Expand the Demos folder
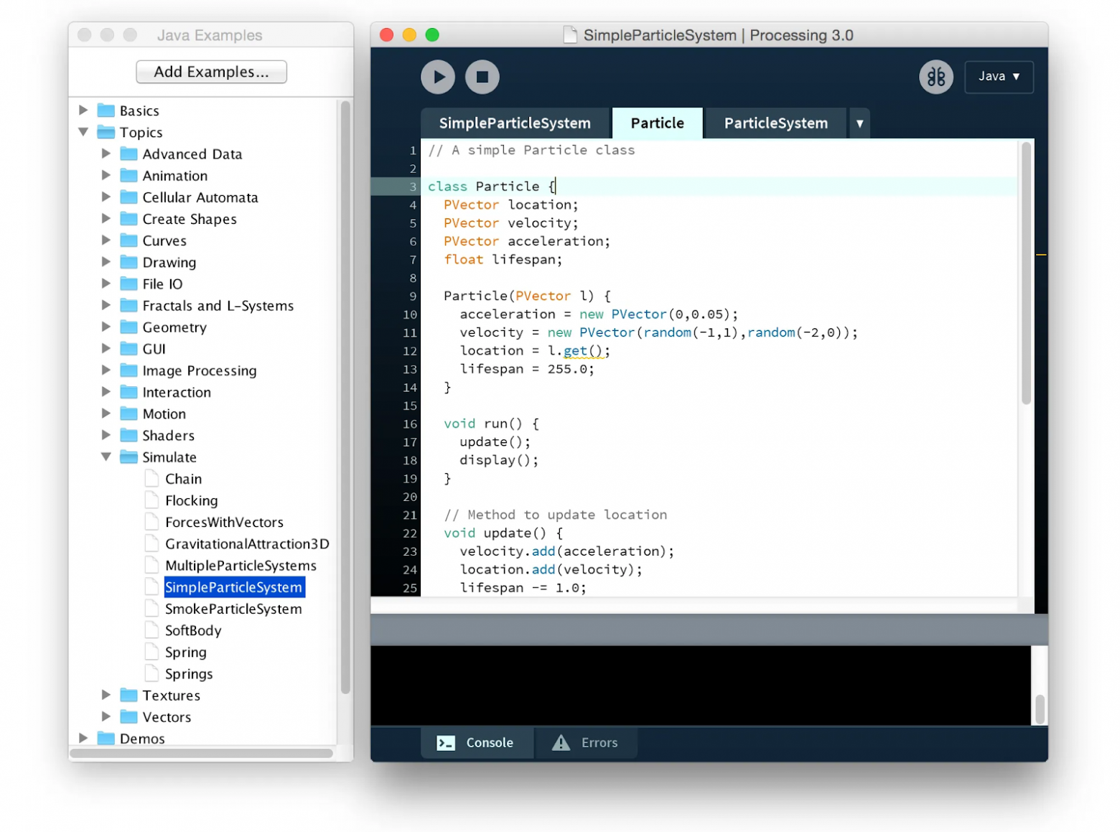This screenshot has width=1120, height=832. [x=83, y=737]
